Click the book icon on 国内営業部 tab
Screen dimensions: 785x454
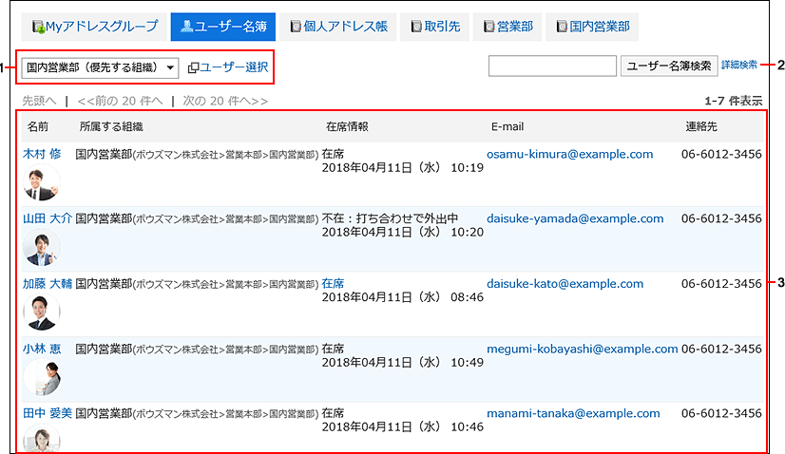click(562, 27)
